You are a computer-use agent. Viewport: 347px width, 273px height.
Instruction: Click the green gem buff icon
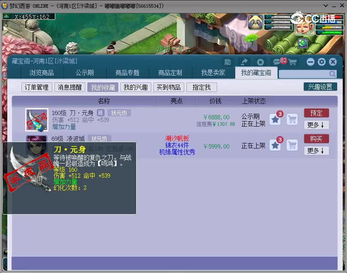coord(303,43)
